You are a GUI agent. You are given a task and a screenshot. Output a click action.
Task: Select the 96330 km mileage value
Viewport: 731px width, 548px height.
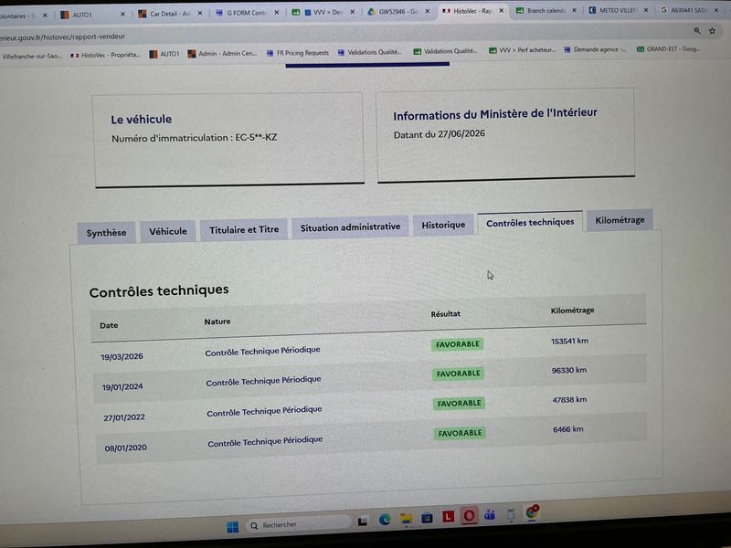pyautogui.click(x=568, y=371)
